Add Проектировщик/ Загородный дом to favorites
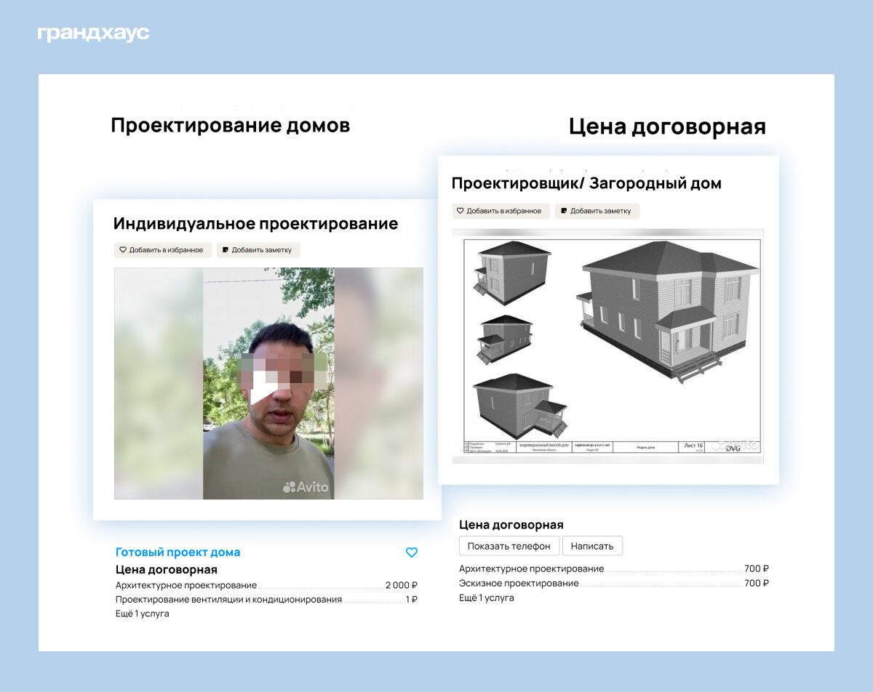 (x=499, y=211)
